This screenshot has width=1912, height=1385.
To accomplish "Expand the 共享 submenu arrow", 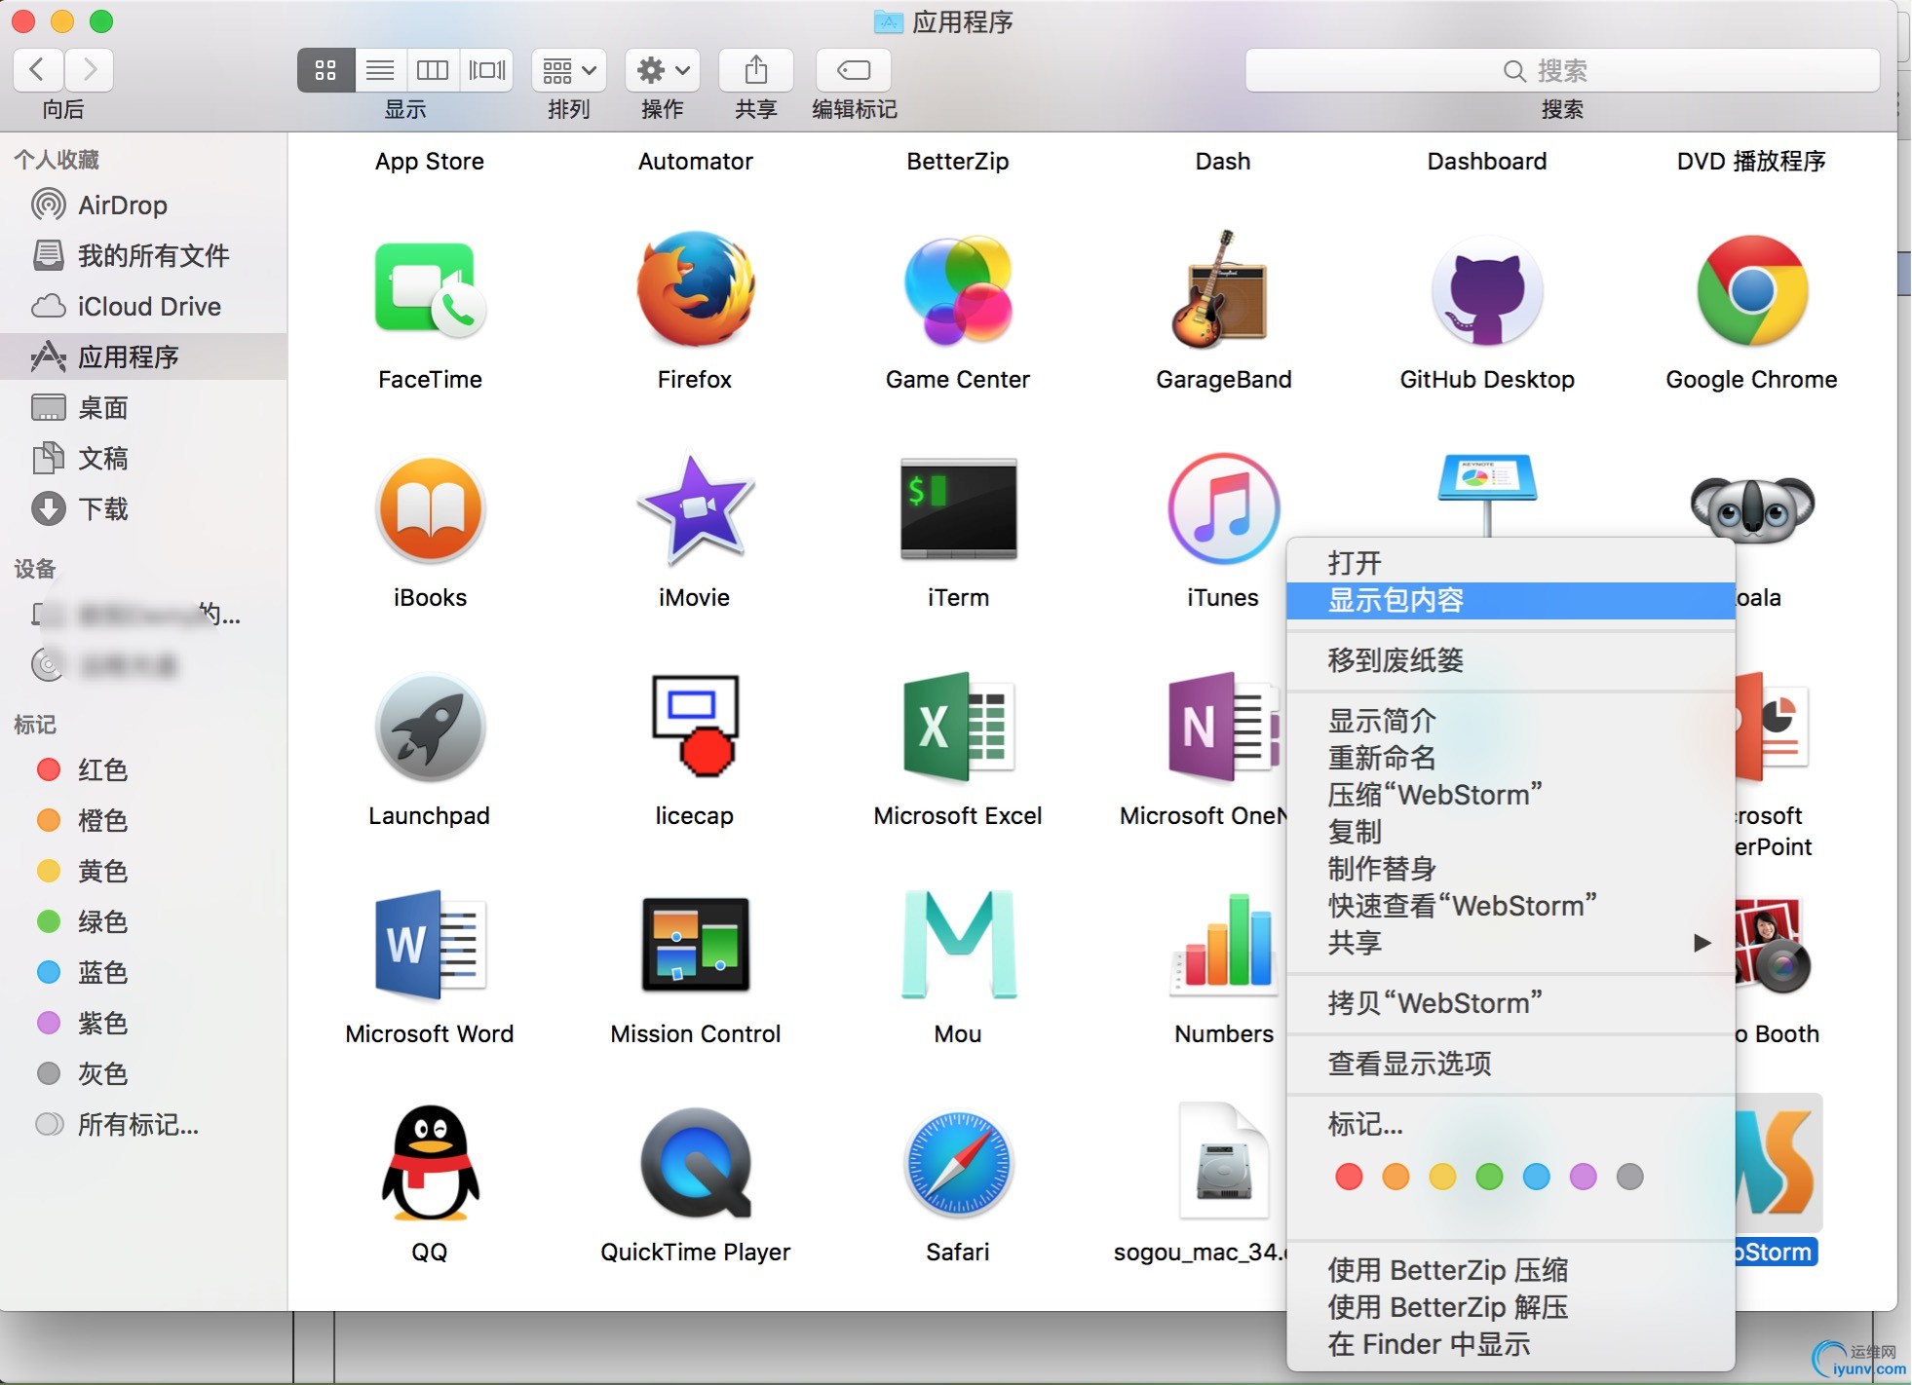I will coord(1702,942).
